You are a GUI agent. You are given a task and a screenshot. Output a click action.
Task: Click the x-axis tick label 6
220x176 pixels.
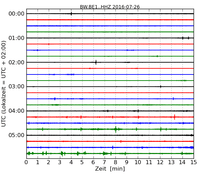(x=93, y=162)
